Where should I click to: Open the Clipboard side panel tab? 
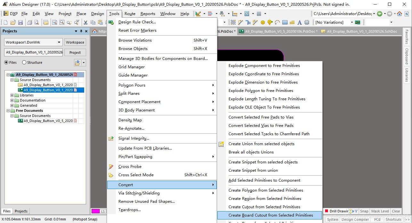tap(407, 56)
